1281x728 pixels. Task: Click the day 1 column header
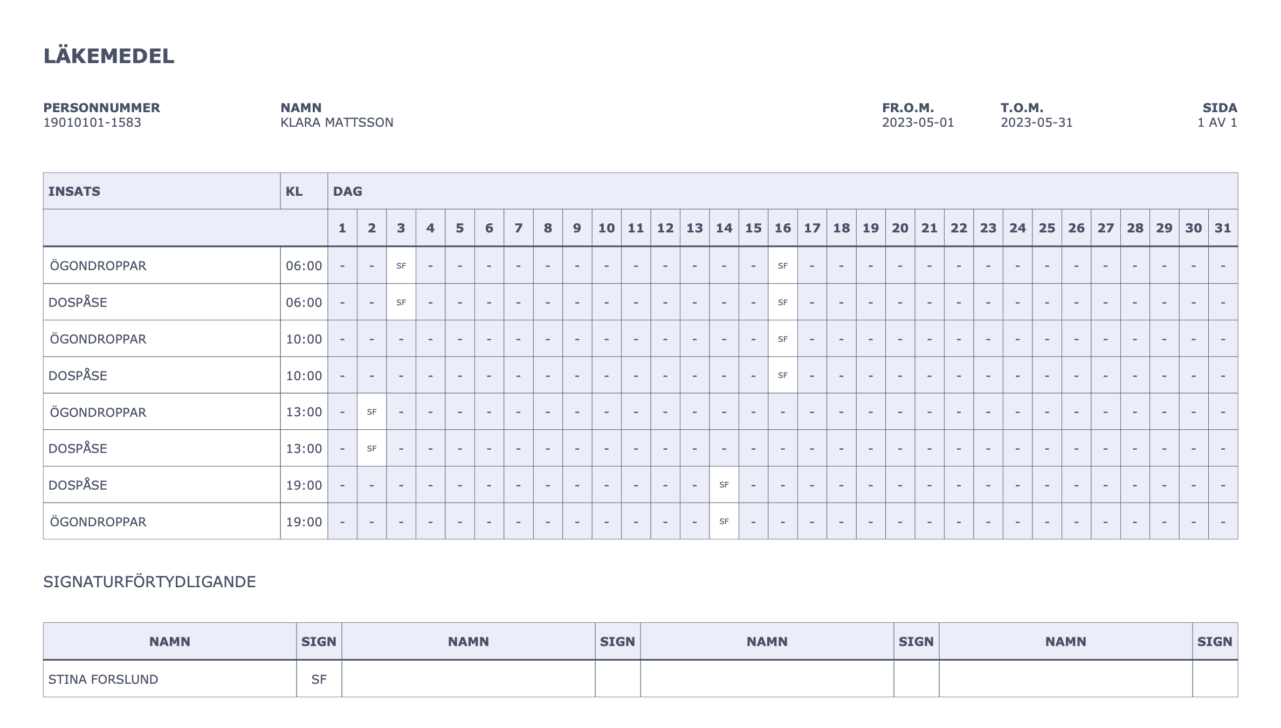click(342, 228)
